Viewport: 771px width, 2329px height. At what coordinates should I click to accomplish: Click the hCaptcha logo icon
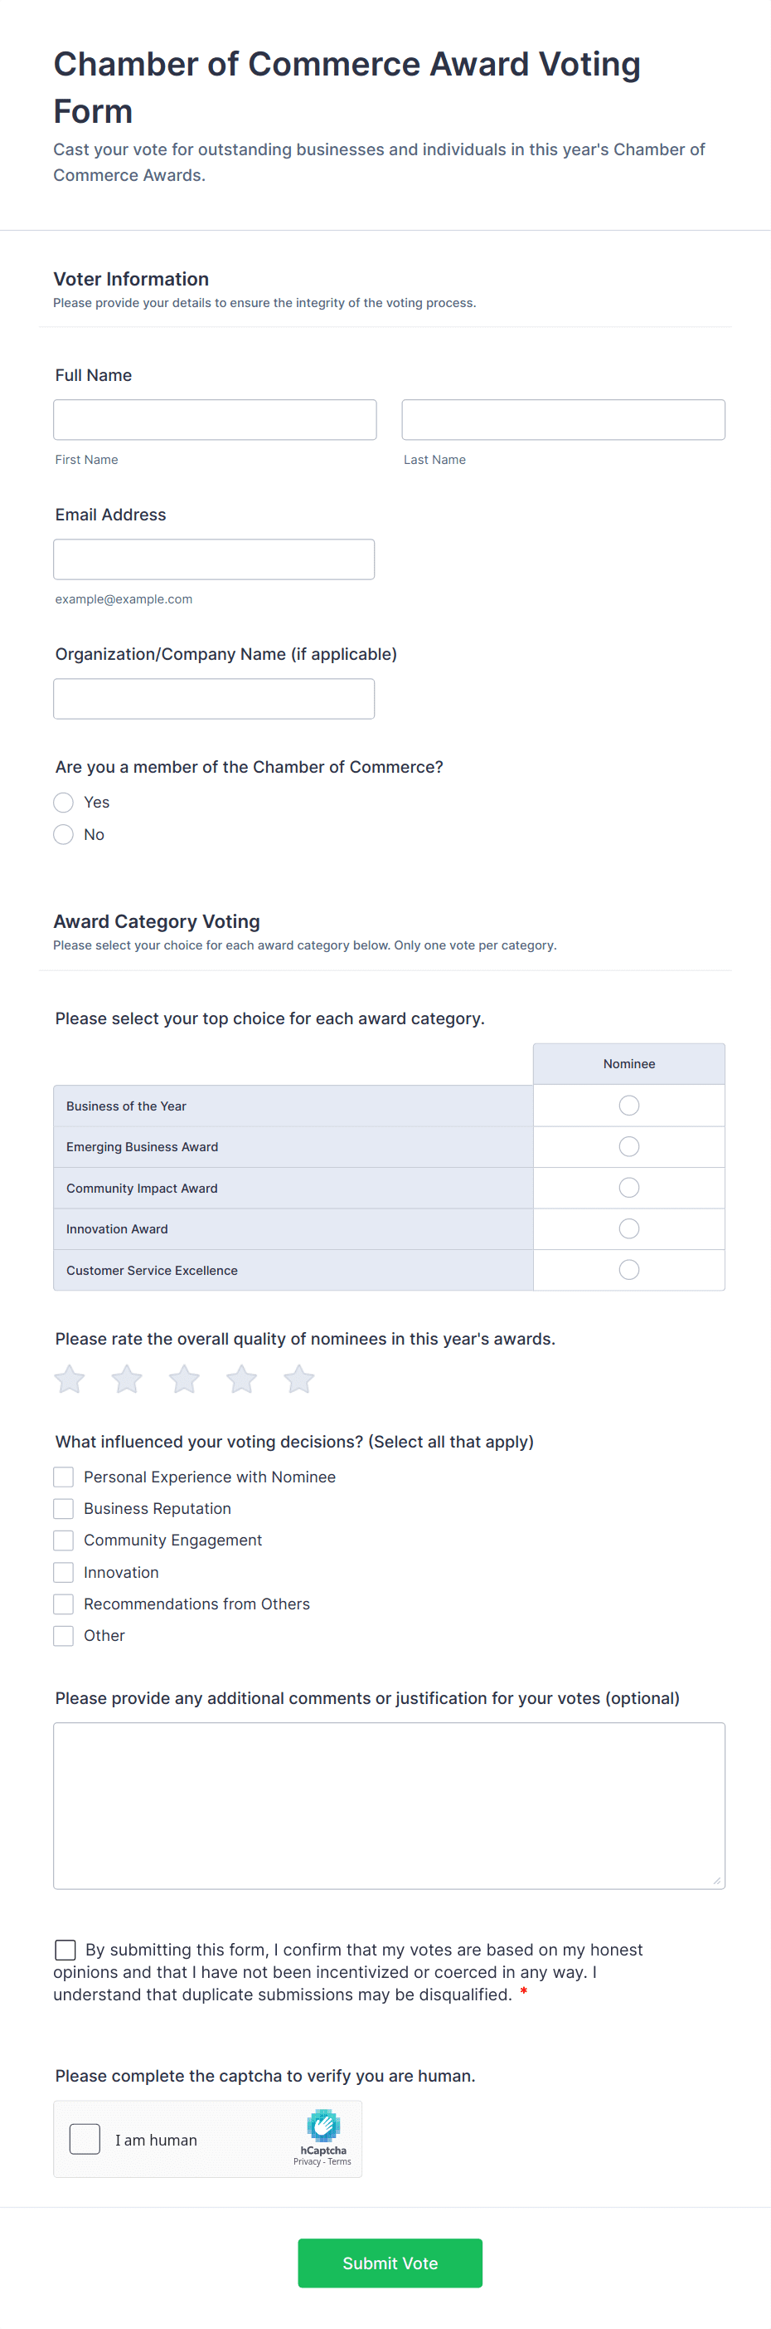323,2126
